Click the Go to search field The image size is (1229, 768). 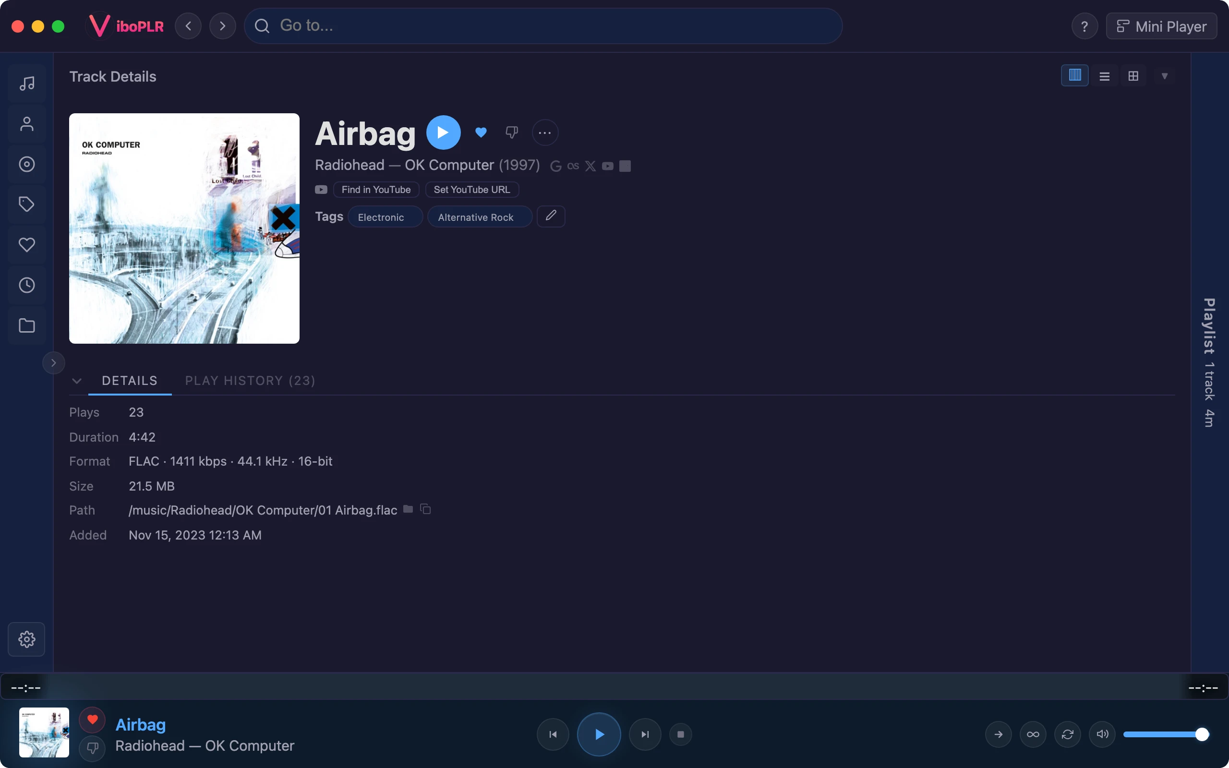pos(543,26)
